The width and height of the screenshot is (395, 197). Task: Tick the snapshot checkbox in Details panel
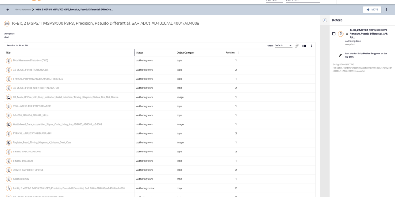pyautogui.click(x=334, y=33)
